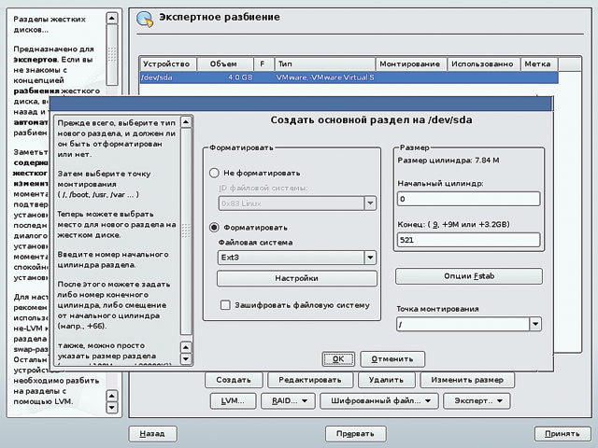
Task: Click the 'Настройки' button
Action: coord(297,278)
